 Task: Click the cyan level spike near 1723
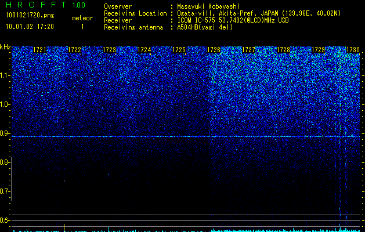click(x=109, y=229)
